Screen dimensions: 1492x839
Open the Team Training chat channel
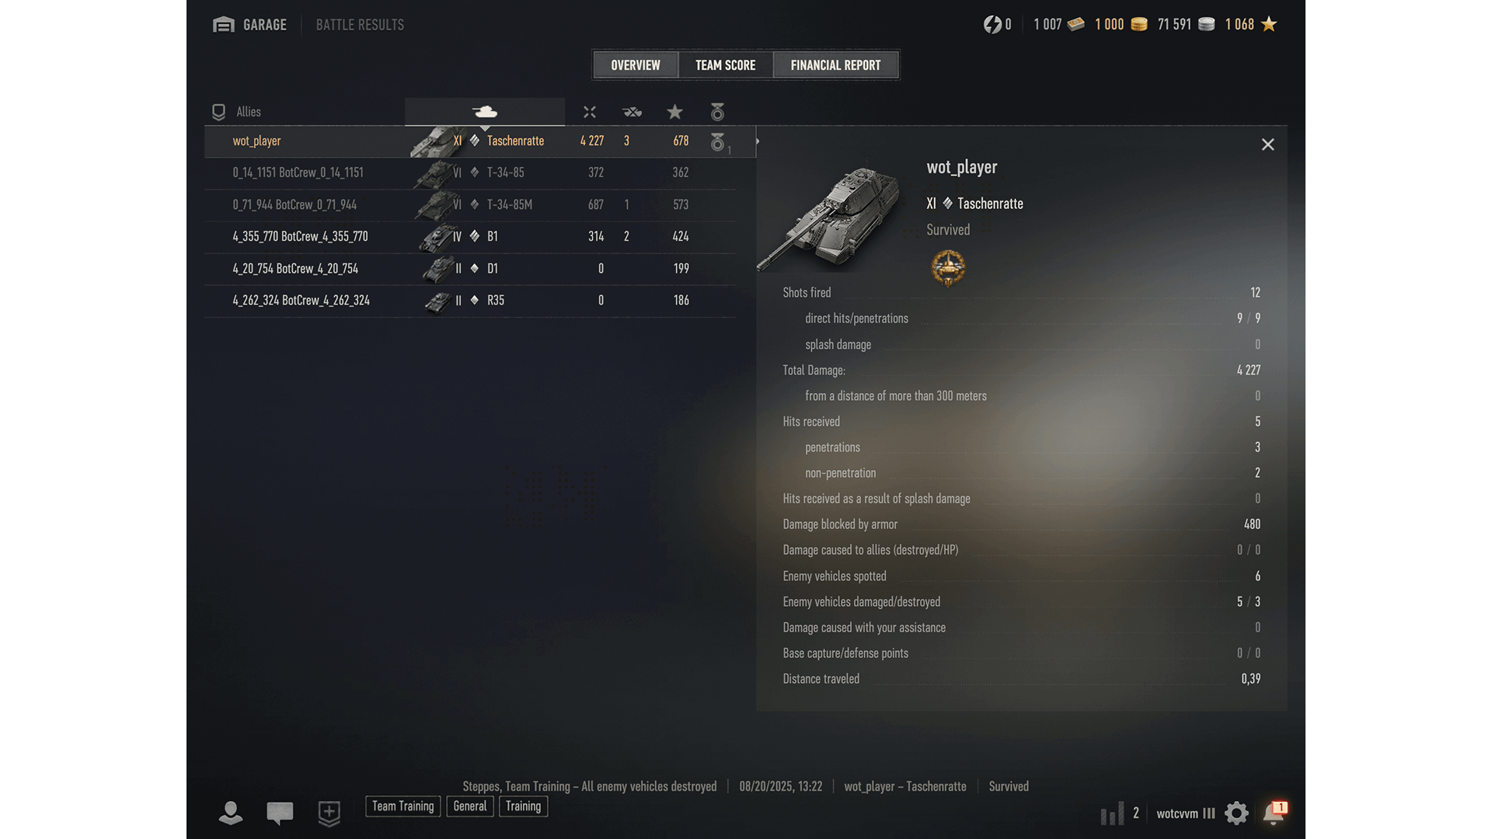click(x=403, y=806)
